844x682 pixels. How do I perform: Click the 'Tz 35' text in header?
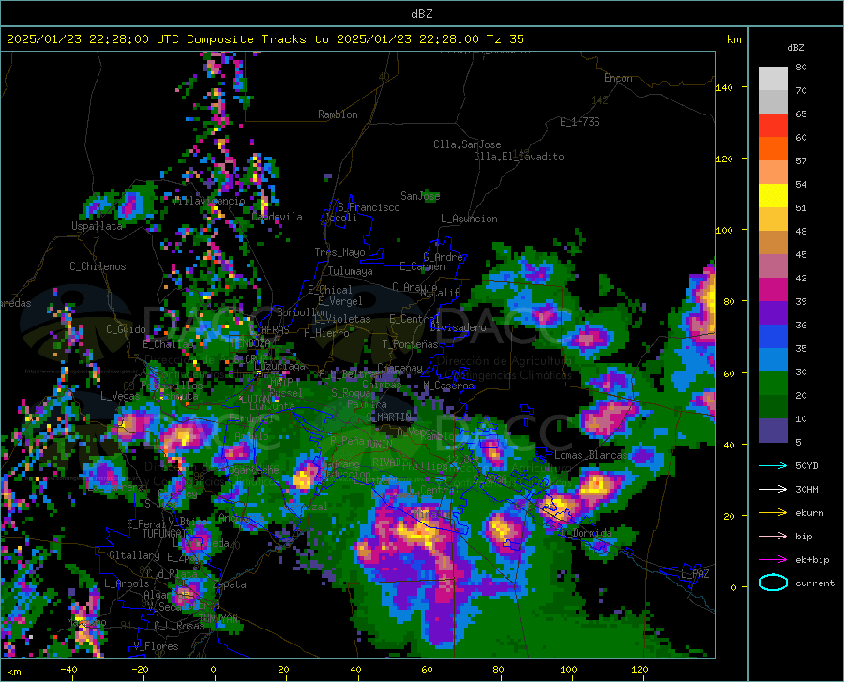[505, 38]
